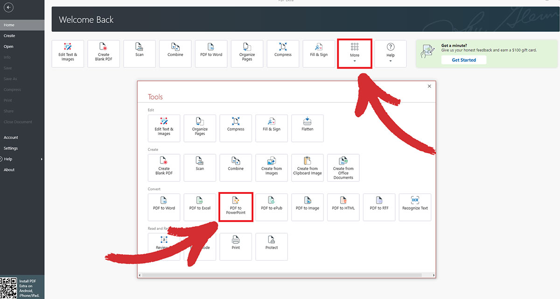The image size is (560, 299).
Task: Open Create from Clipboard Image
Action: [x=307, y=168]
